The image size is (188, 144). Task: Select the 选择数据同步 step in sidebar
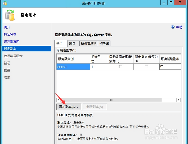click(x=13, y=56)
